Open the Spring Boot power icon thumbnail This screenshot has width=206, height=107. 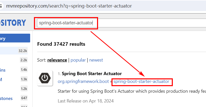(45, 78)
